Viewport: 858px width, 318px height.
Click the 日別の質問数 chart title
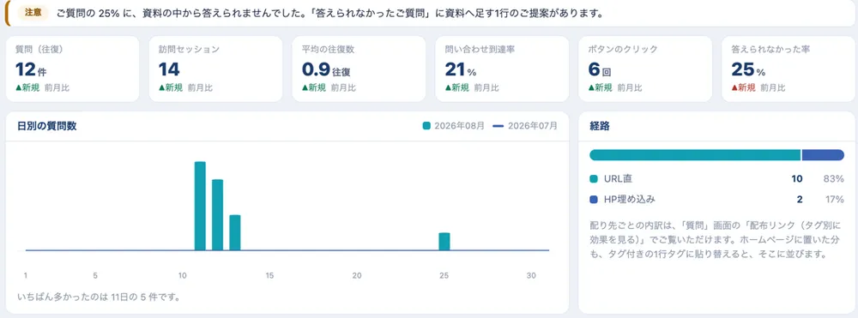47,126
